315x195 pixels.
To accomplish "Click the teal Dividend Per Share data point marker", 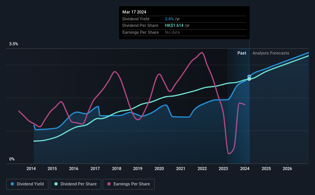I will click(x=249, y=79).
